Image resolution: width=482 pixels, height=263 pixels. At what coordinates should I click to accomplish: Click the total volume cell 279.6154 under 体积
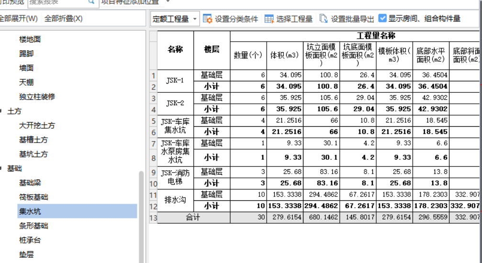[285, 218]
